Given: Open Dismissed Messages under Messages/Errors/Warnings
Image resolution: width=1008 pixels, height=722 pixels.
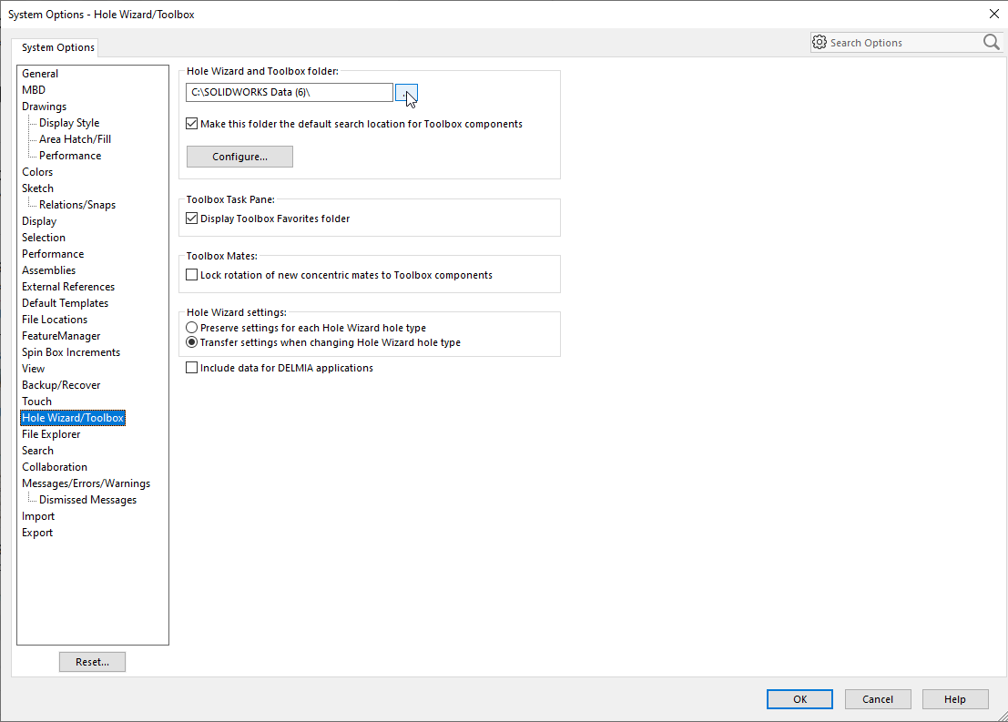Looking at the screenshot, I should (87, 500).
